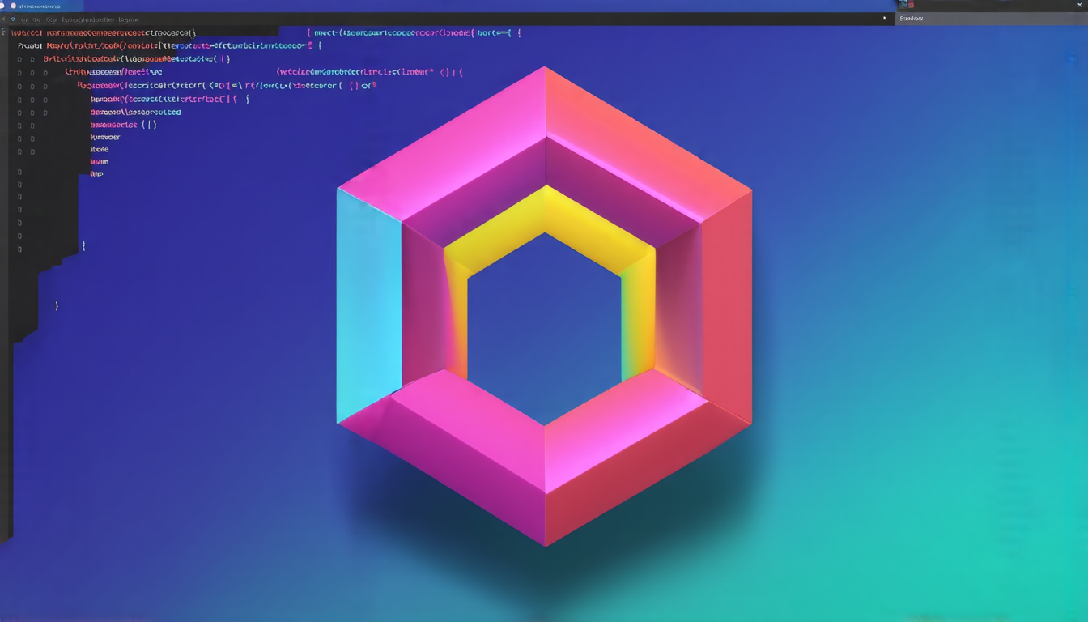Open the last menu item in the toolbar row

pos(128,19)
